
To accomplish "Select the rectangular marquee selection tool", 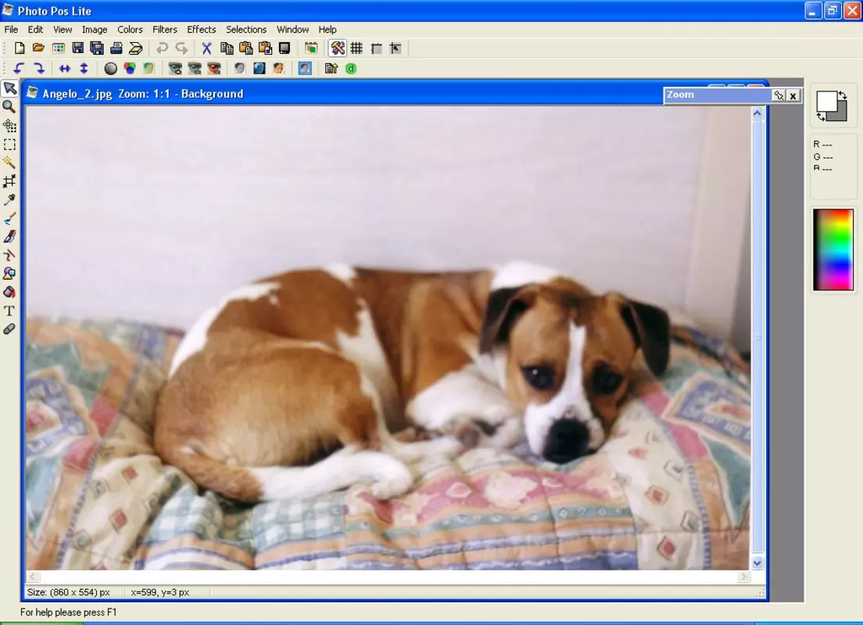I will [x=9, y=145].
